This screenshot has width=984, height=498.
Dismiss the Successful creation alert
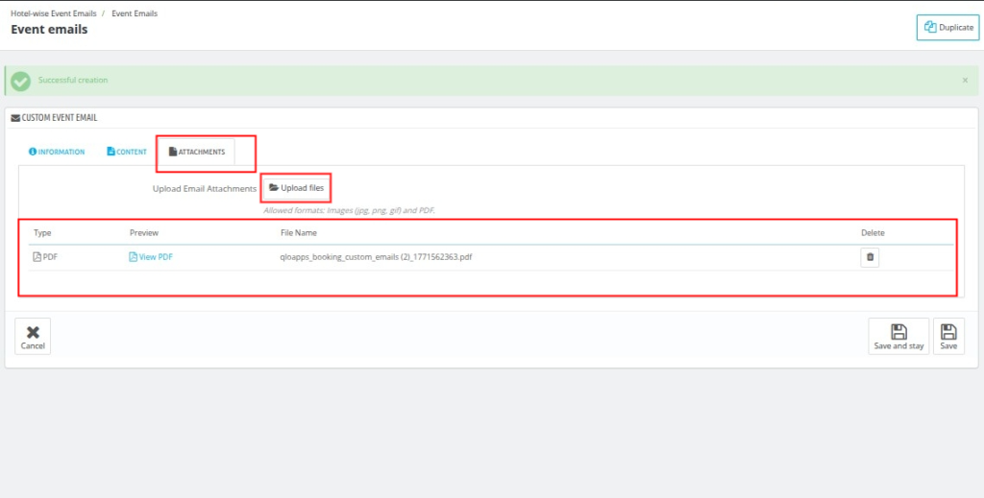click(965, 81)
